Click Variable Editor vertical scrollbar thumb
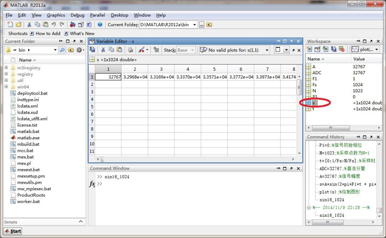Viewport: 386px width, 238px height. [299, 87]
